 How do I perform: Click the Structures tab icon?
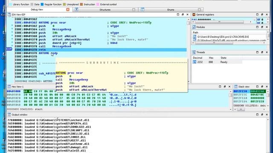pos(76,9)
